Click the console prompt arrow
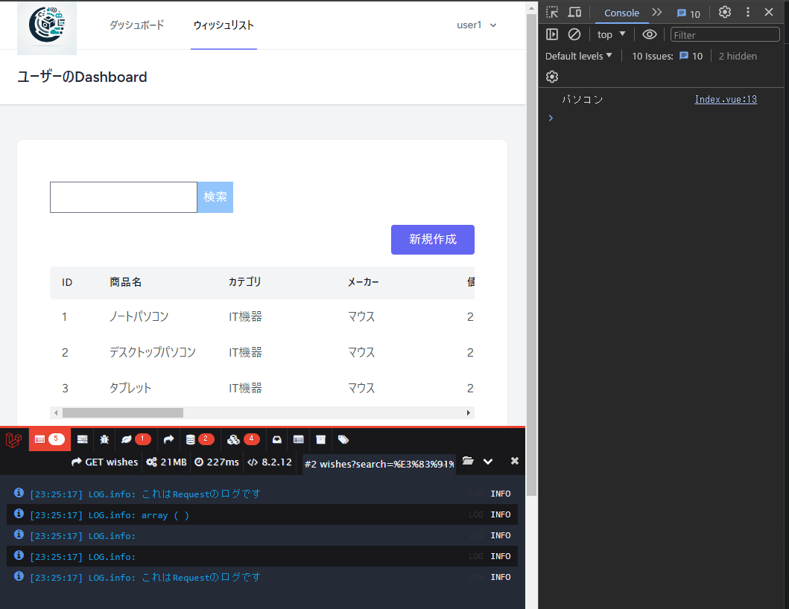789x609 pixels. [x=551, y=118]
